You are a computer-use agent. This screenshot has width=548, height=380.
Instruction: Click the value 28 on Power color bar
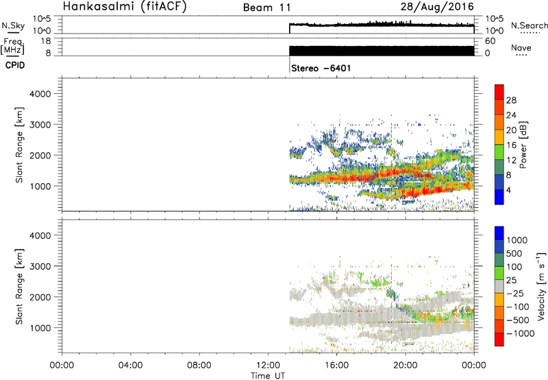511,100
